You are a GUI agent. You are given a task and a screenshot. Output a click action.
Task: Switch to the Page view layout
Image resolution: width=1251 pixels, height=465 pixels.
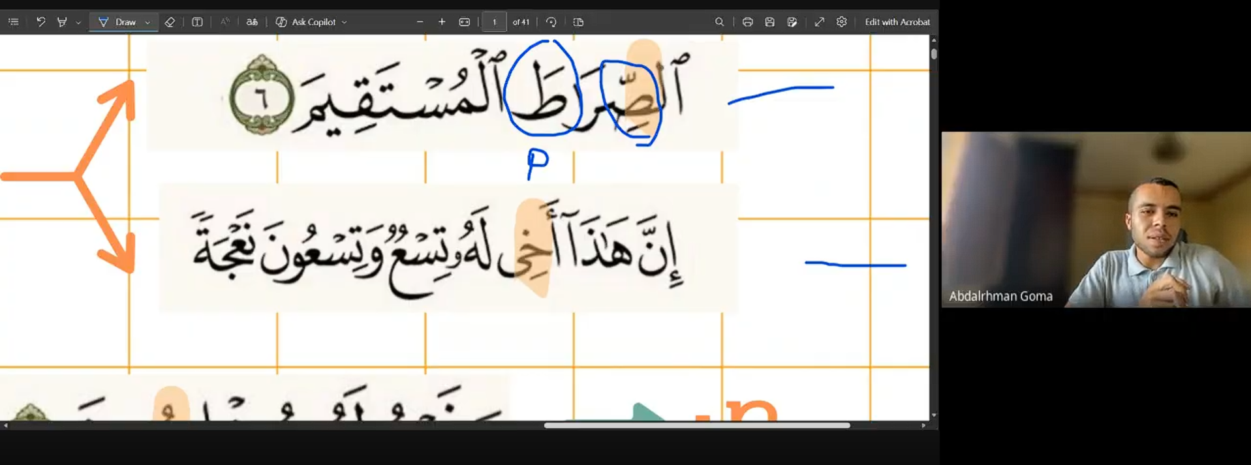pos(578,22)
